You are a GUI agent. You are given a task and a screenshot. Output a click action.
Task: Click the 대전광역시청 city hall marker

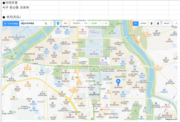(94, 93)
